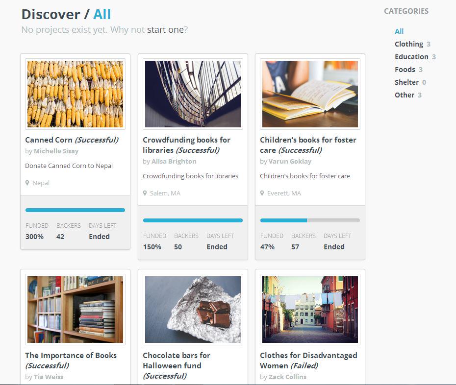This screenshot has height=385, width=456.
Task: Click the 'CATEGORIES' sidebar heading
Action: click(x=406, y=11)
